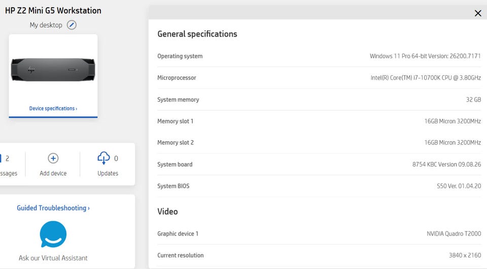
Task: Click the pencil edit icon beside My desktop
Action: (72, 25)
